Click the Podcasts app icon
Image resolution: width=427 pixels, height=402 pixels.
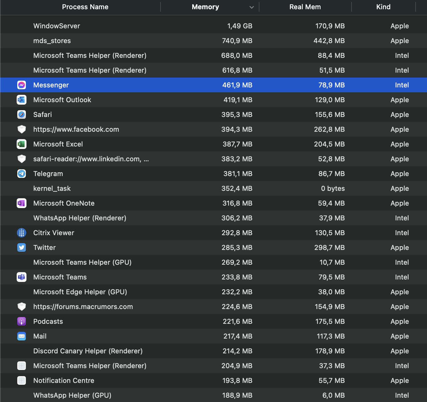pos(22,321)
